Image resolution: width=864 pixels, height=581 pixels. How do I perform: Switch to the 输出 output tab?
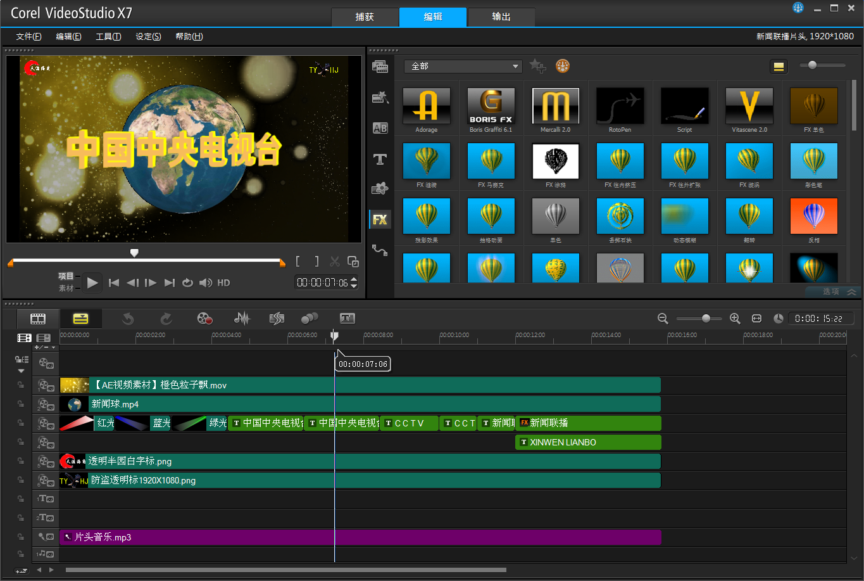click(501, 17)
